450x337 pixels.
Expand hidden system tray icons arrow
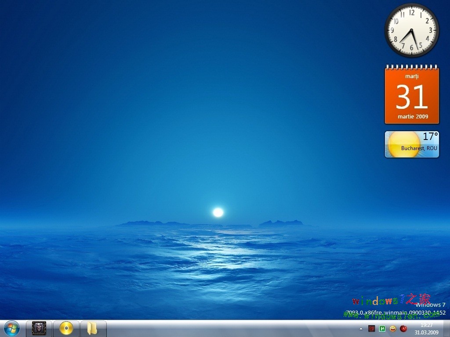pos(361,329)
